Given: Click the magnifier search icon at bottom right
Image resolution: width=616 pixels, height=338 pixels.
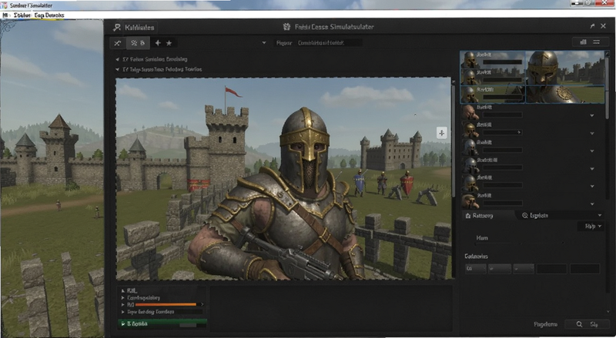Looking at the screenshot, I should [580, 324].
